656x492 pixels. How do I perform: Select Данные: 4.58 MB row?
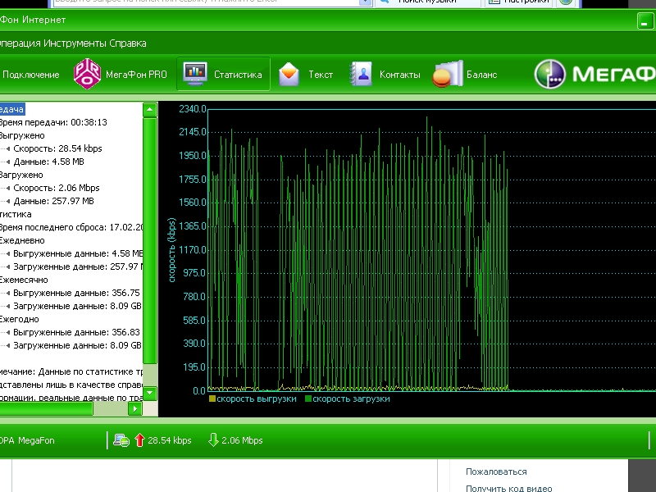coord(48,162)
